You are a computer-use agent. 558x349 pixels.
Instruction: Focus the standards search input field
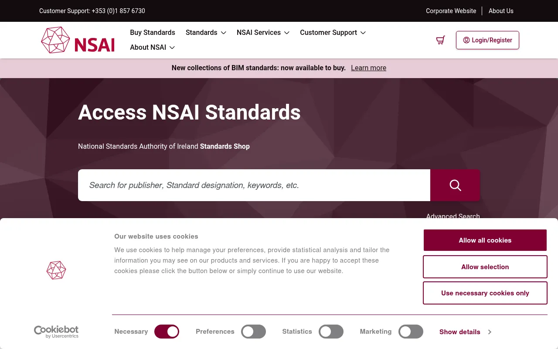(x=254, y=185)
